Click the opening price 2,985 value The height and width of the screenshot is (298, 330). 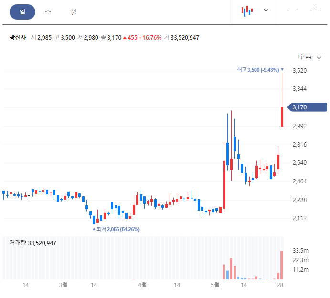(x=44, y=38)
